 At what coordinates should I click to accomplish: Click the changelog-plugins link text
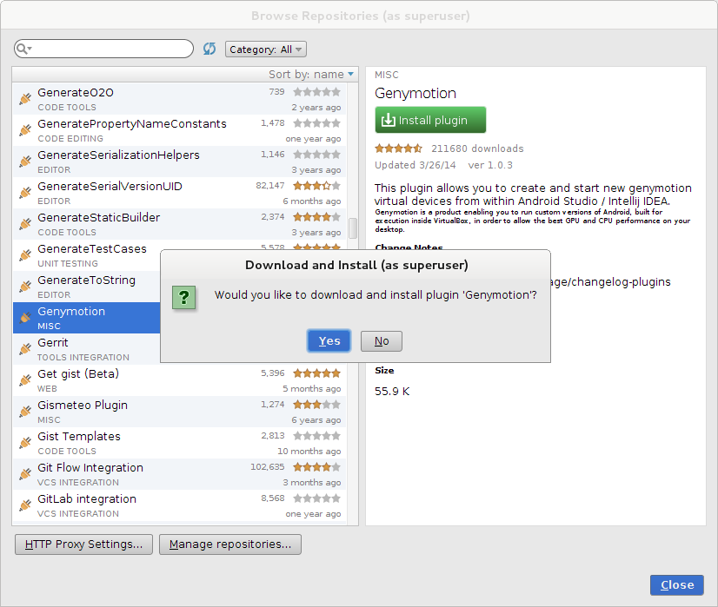coord(611,281)
